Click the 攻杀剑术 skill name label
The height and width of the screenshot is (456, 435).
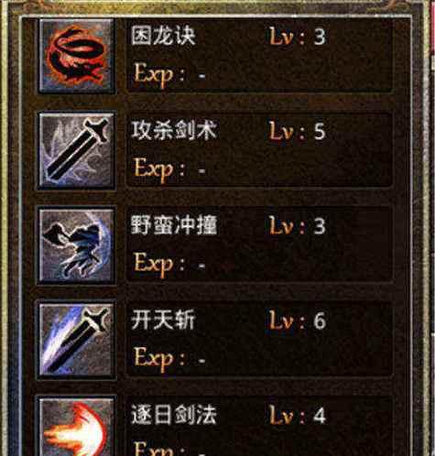pos(174,130)
